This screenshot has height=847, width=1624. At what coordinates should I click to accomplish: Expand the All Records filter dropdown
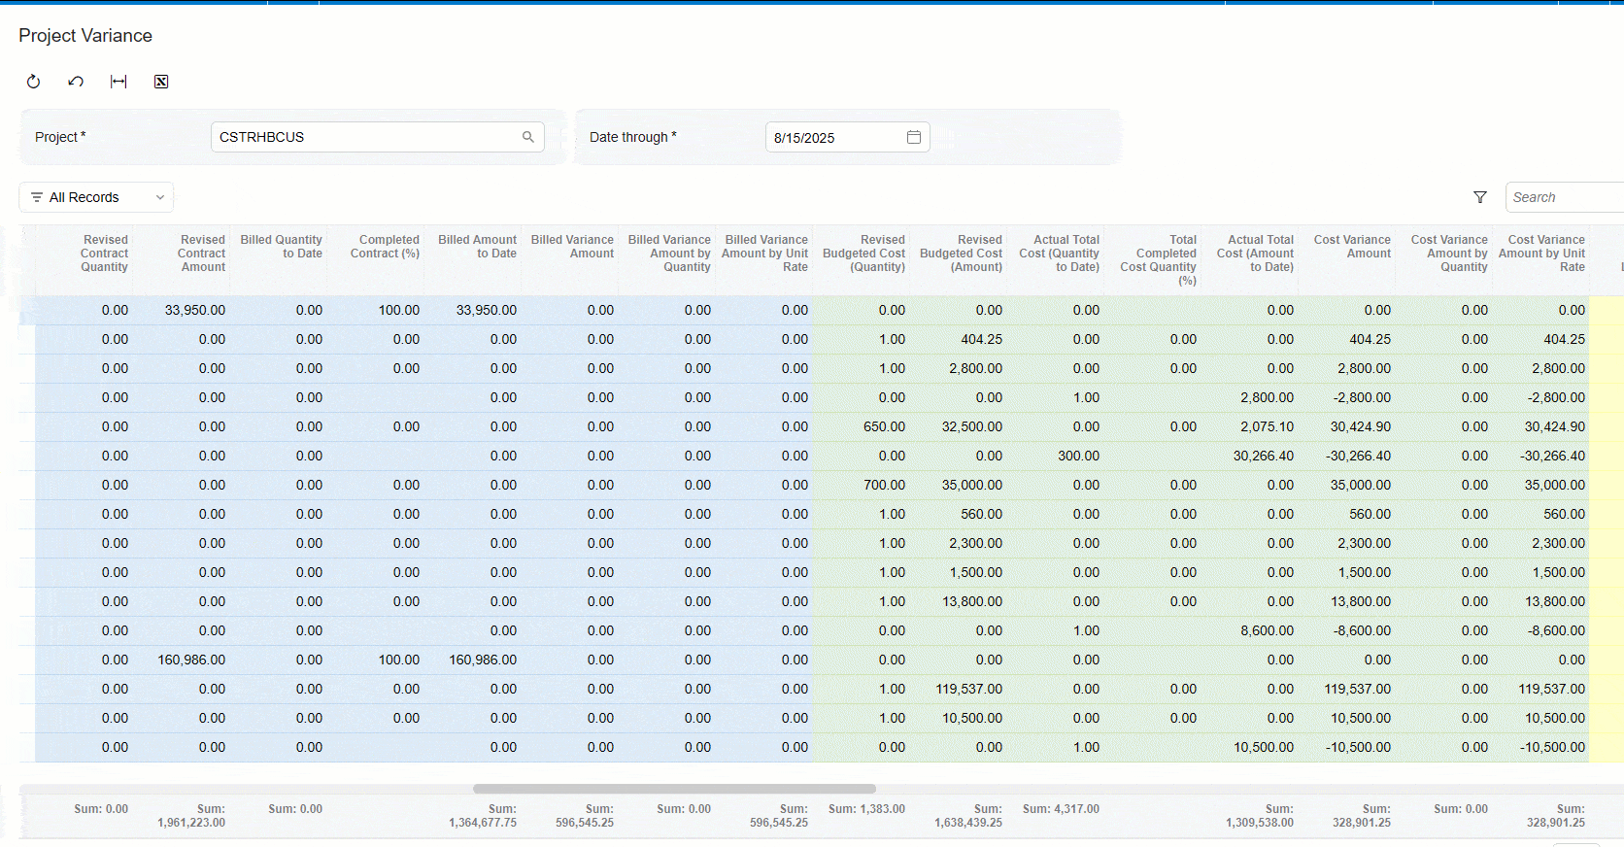(96, 197)
